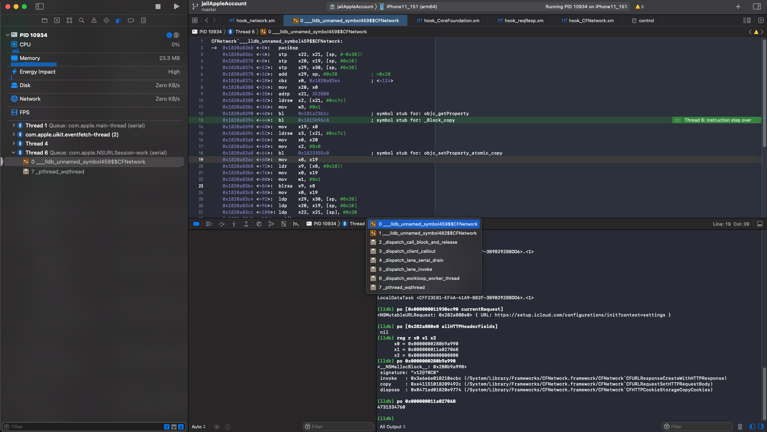The image size is (767, 432).
Task: Open jailAppleAccount scheme selector
Action: [352, 7]
